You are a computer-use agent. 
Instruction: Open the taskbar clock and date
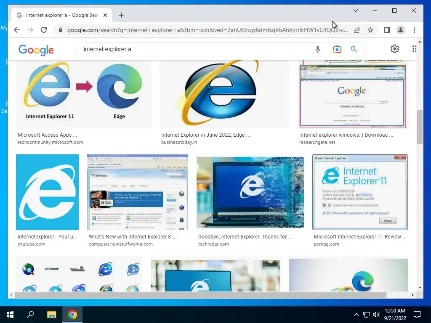pos(395,315)
